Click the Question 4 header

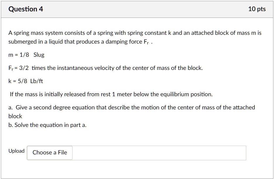tap(25, 9)
